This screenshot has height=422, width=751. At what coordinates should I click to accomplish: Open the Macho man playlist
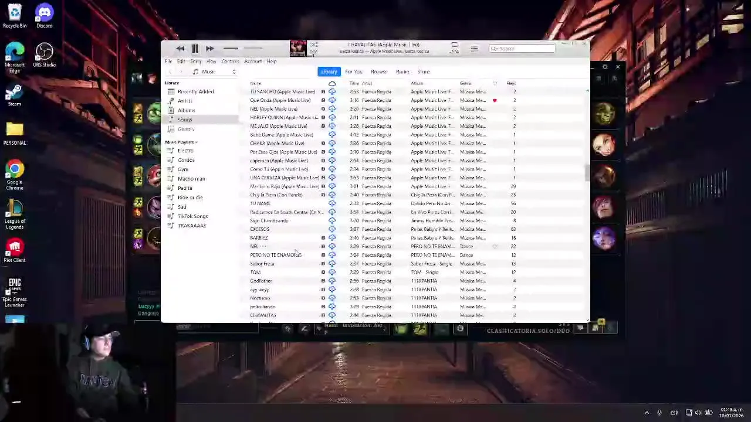click(191, 179)
